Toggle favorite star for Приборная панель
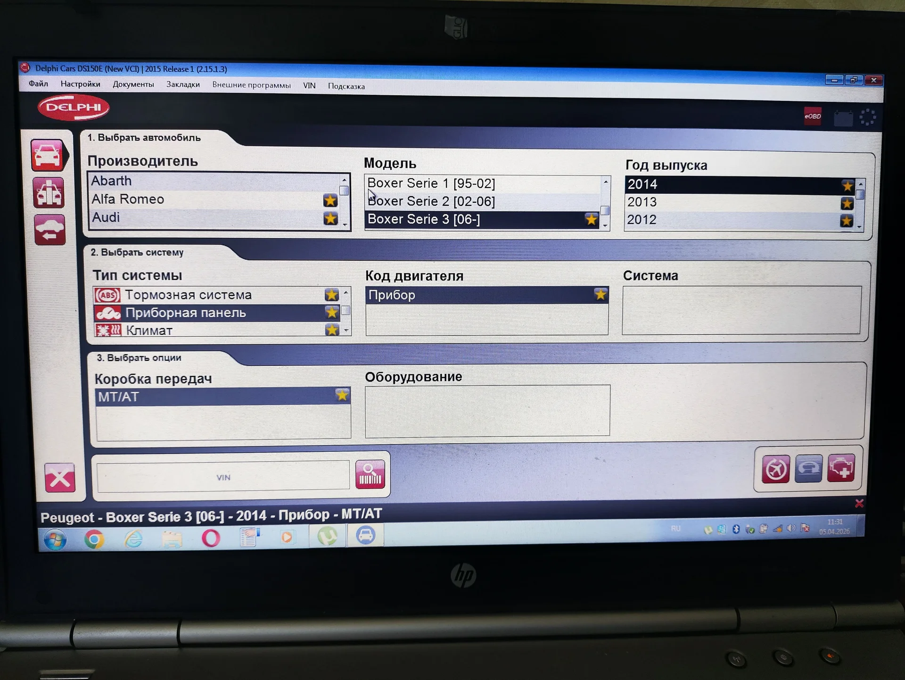 click(x=332, y=312)
